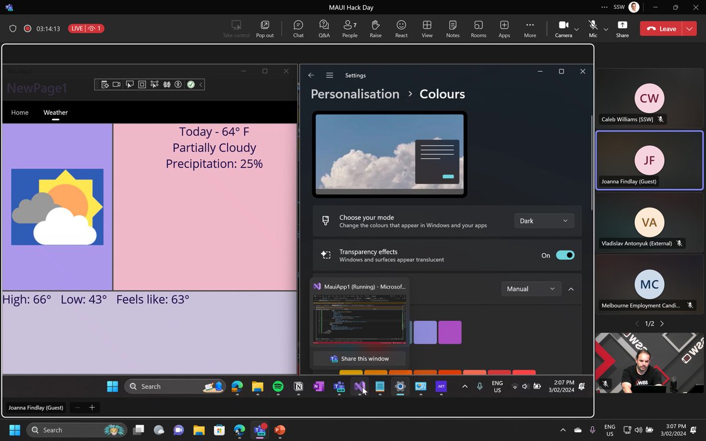This screenshot has height=441, width=706.
Task: Zoom out shared content with minus button
Action: point(78,407)
